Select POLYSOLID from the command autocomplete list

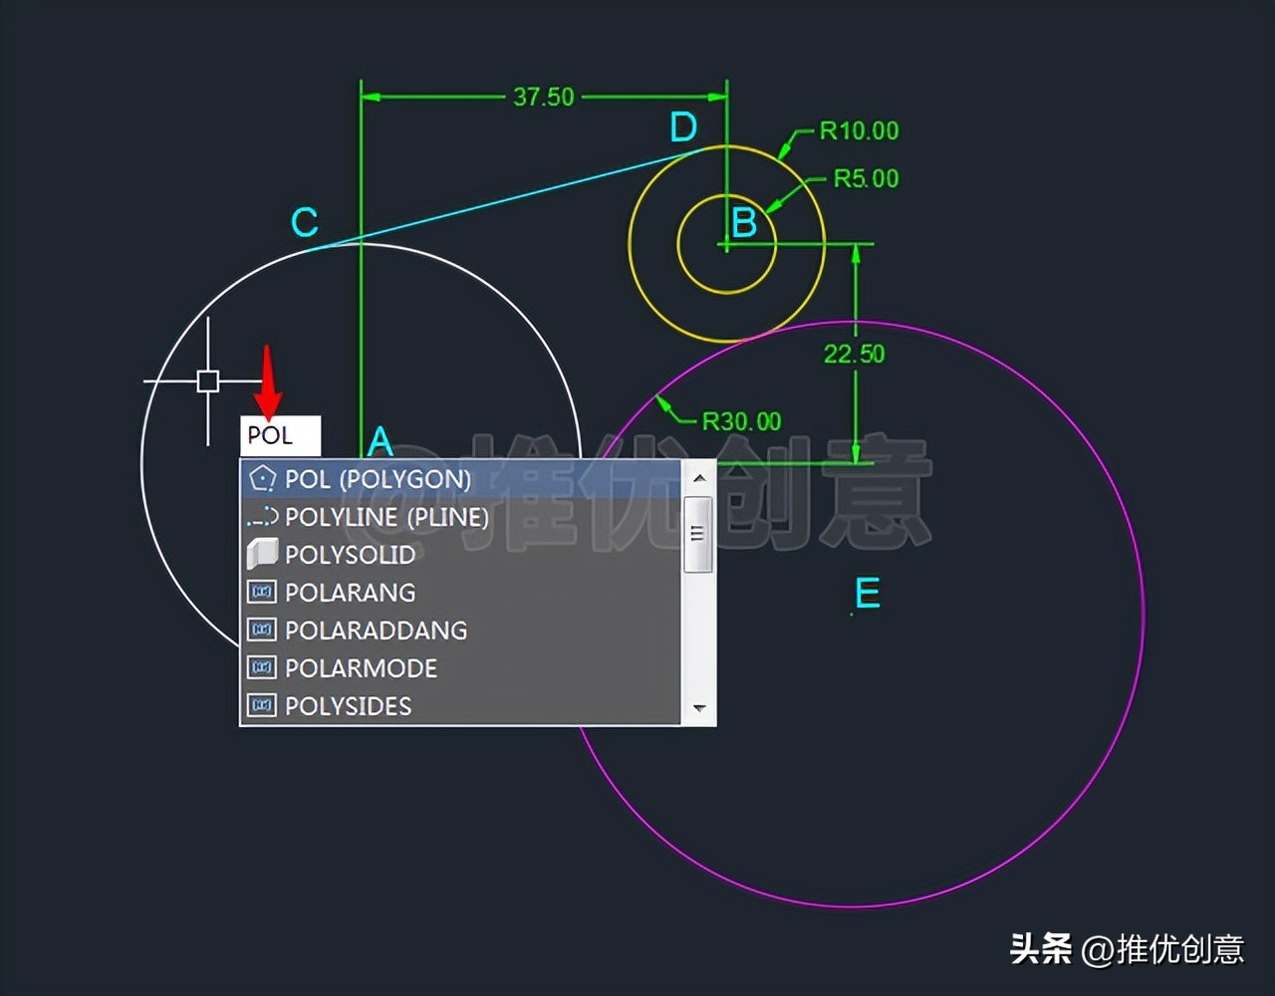point(350,555)
